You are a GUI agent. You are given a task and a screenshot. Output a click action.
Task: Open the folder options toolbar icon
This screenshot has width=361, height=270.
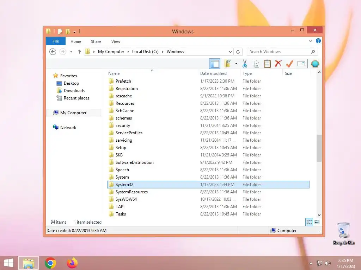pos(228,64)
